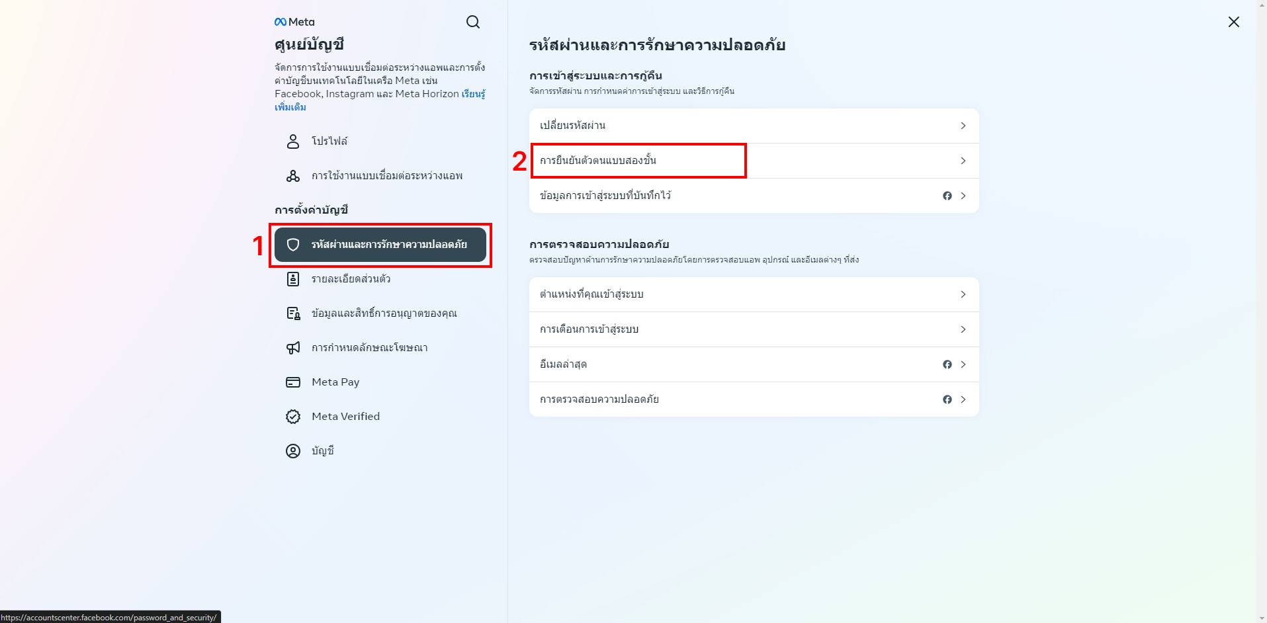Click the Facebook icon on saved login row
This screenshot has height=623, width=1267.
[x=947, y=196]
